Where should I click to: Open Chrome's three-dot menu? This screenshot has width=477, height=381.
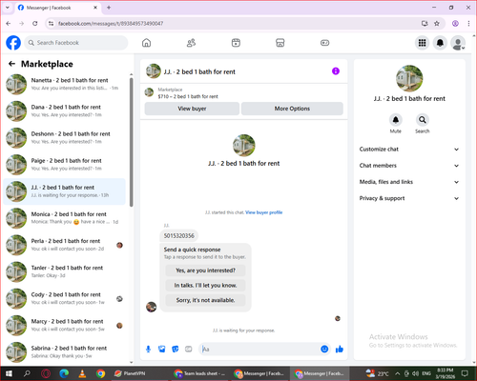[x=468, y=23]
